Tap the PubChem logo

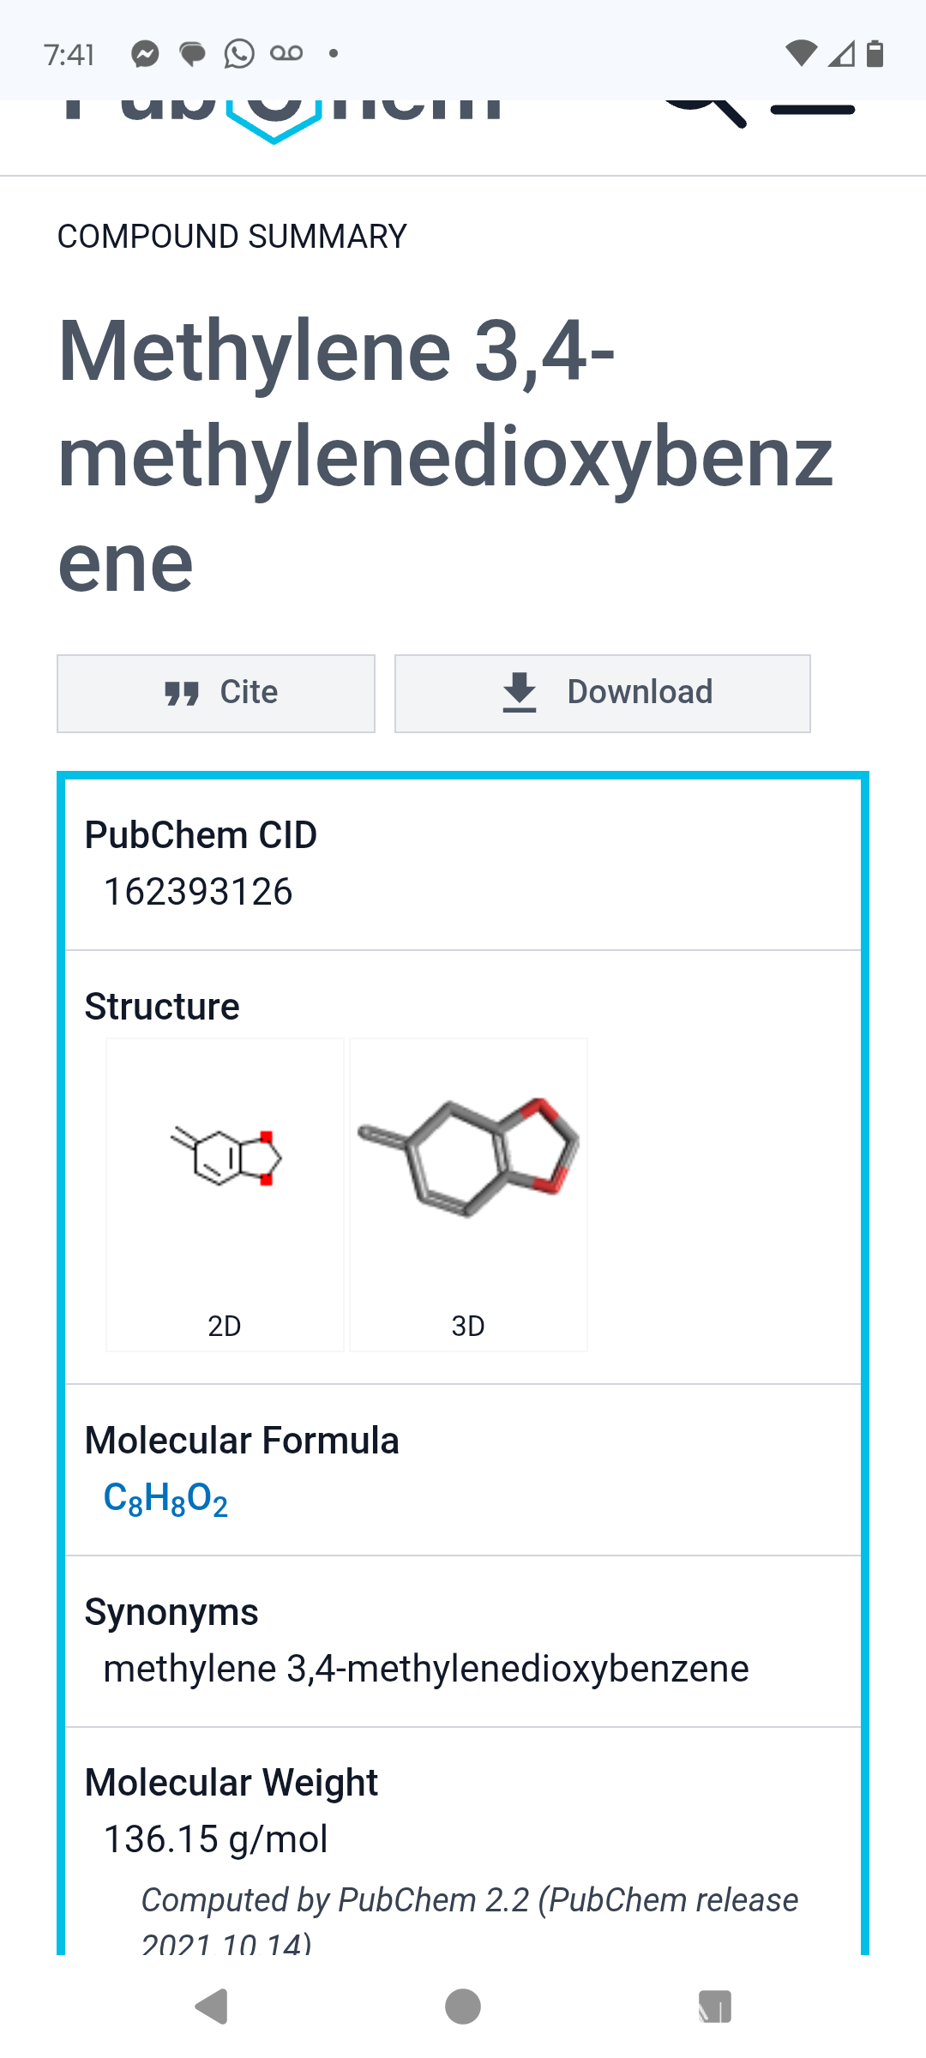coord(283,120)
